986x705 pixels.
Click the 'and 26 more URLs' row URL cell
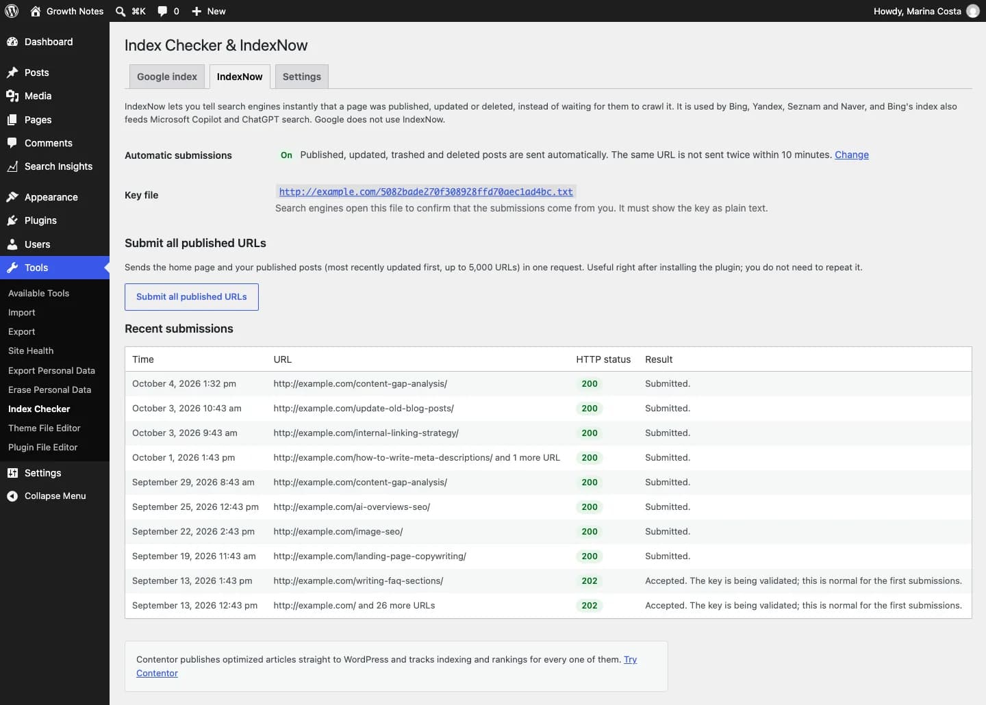354,606
